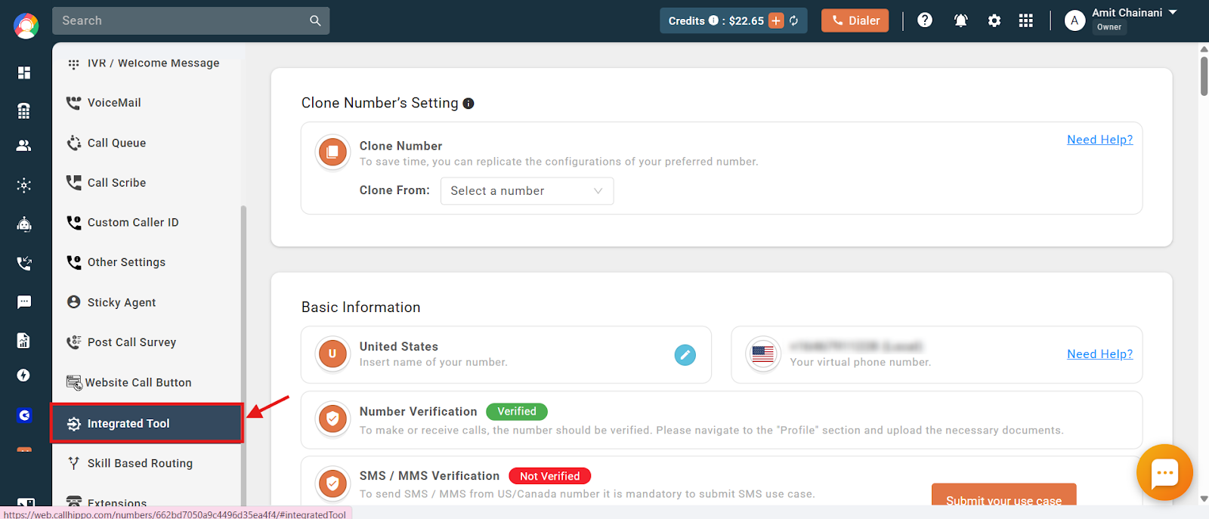The width and height of the screenshot is (1209, 519).
Task: Open the notifications bell
Action: [960, 20]
